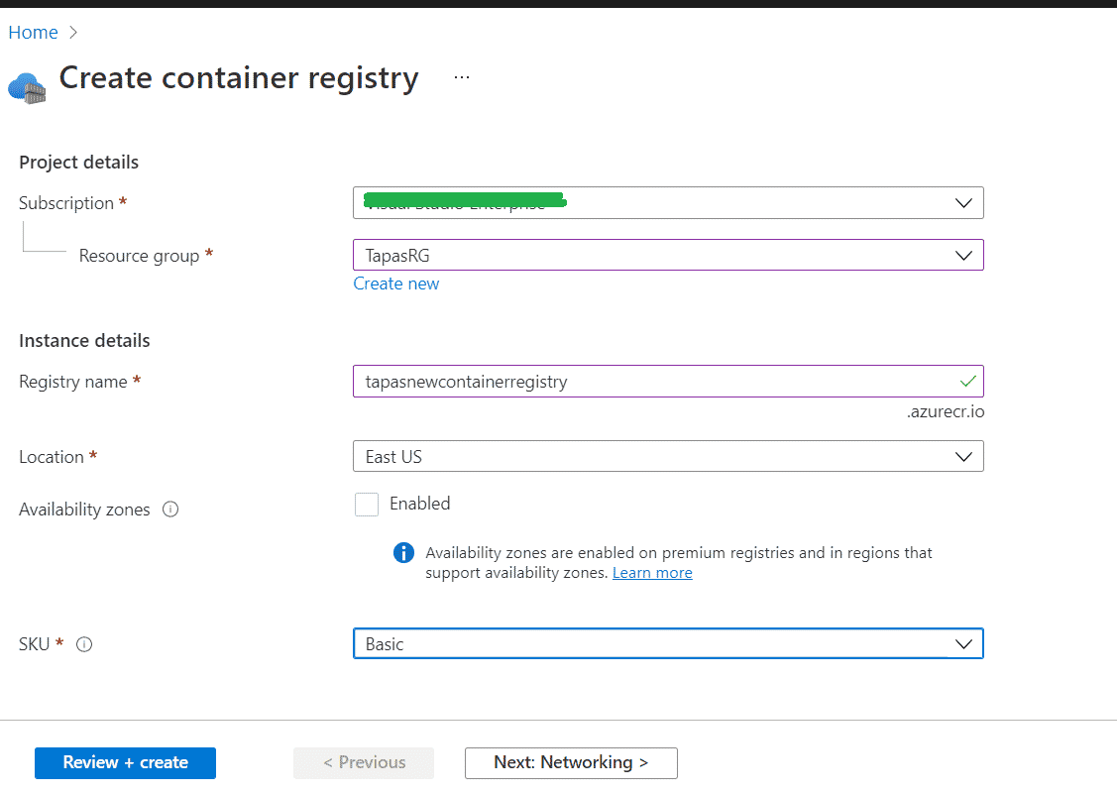The image size is (1117, 794).
Task: Click the Home breadcrumb link
Action: 31,32
